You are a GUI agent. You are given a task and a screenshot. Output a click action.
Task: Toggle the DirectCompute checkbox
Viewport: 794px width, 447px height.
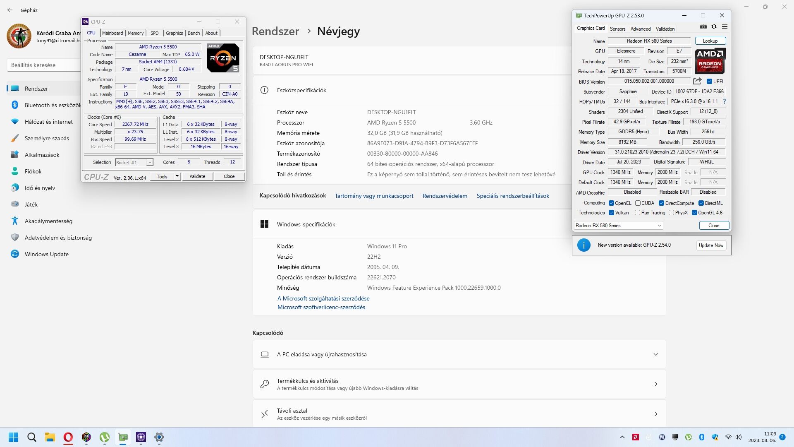click(661, 203)
